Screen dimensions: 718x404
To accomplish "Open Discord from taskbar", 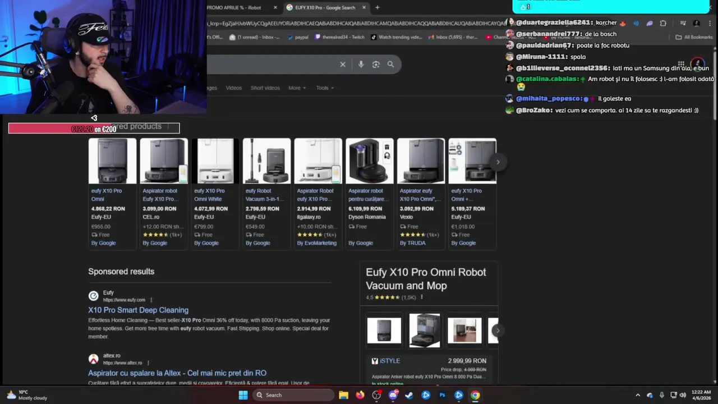I will tap(393, 395).
